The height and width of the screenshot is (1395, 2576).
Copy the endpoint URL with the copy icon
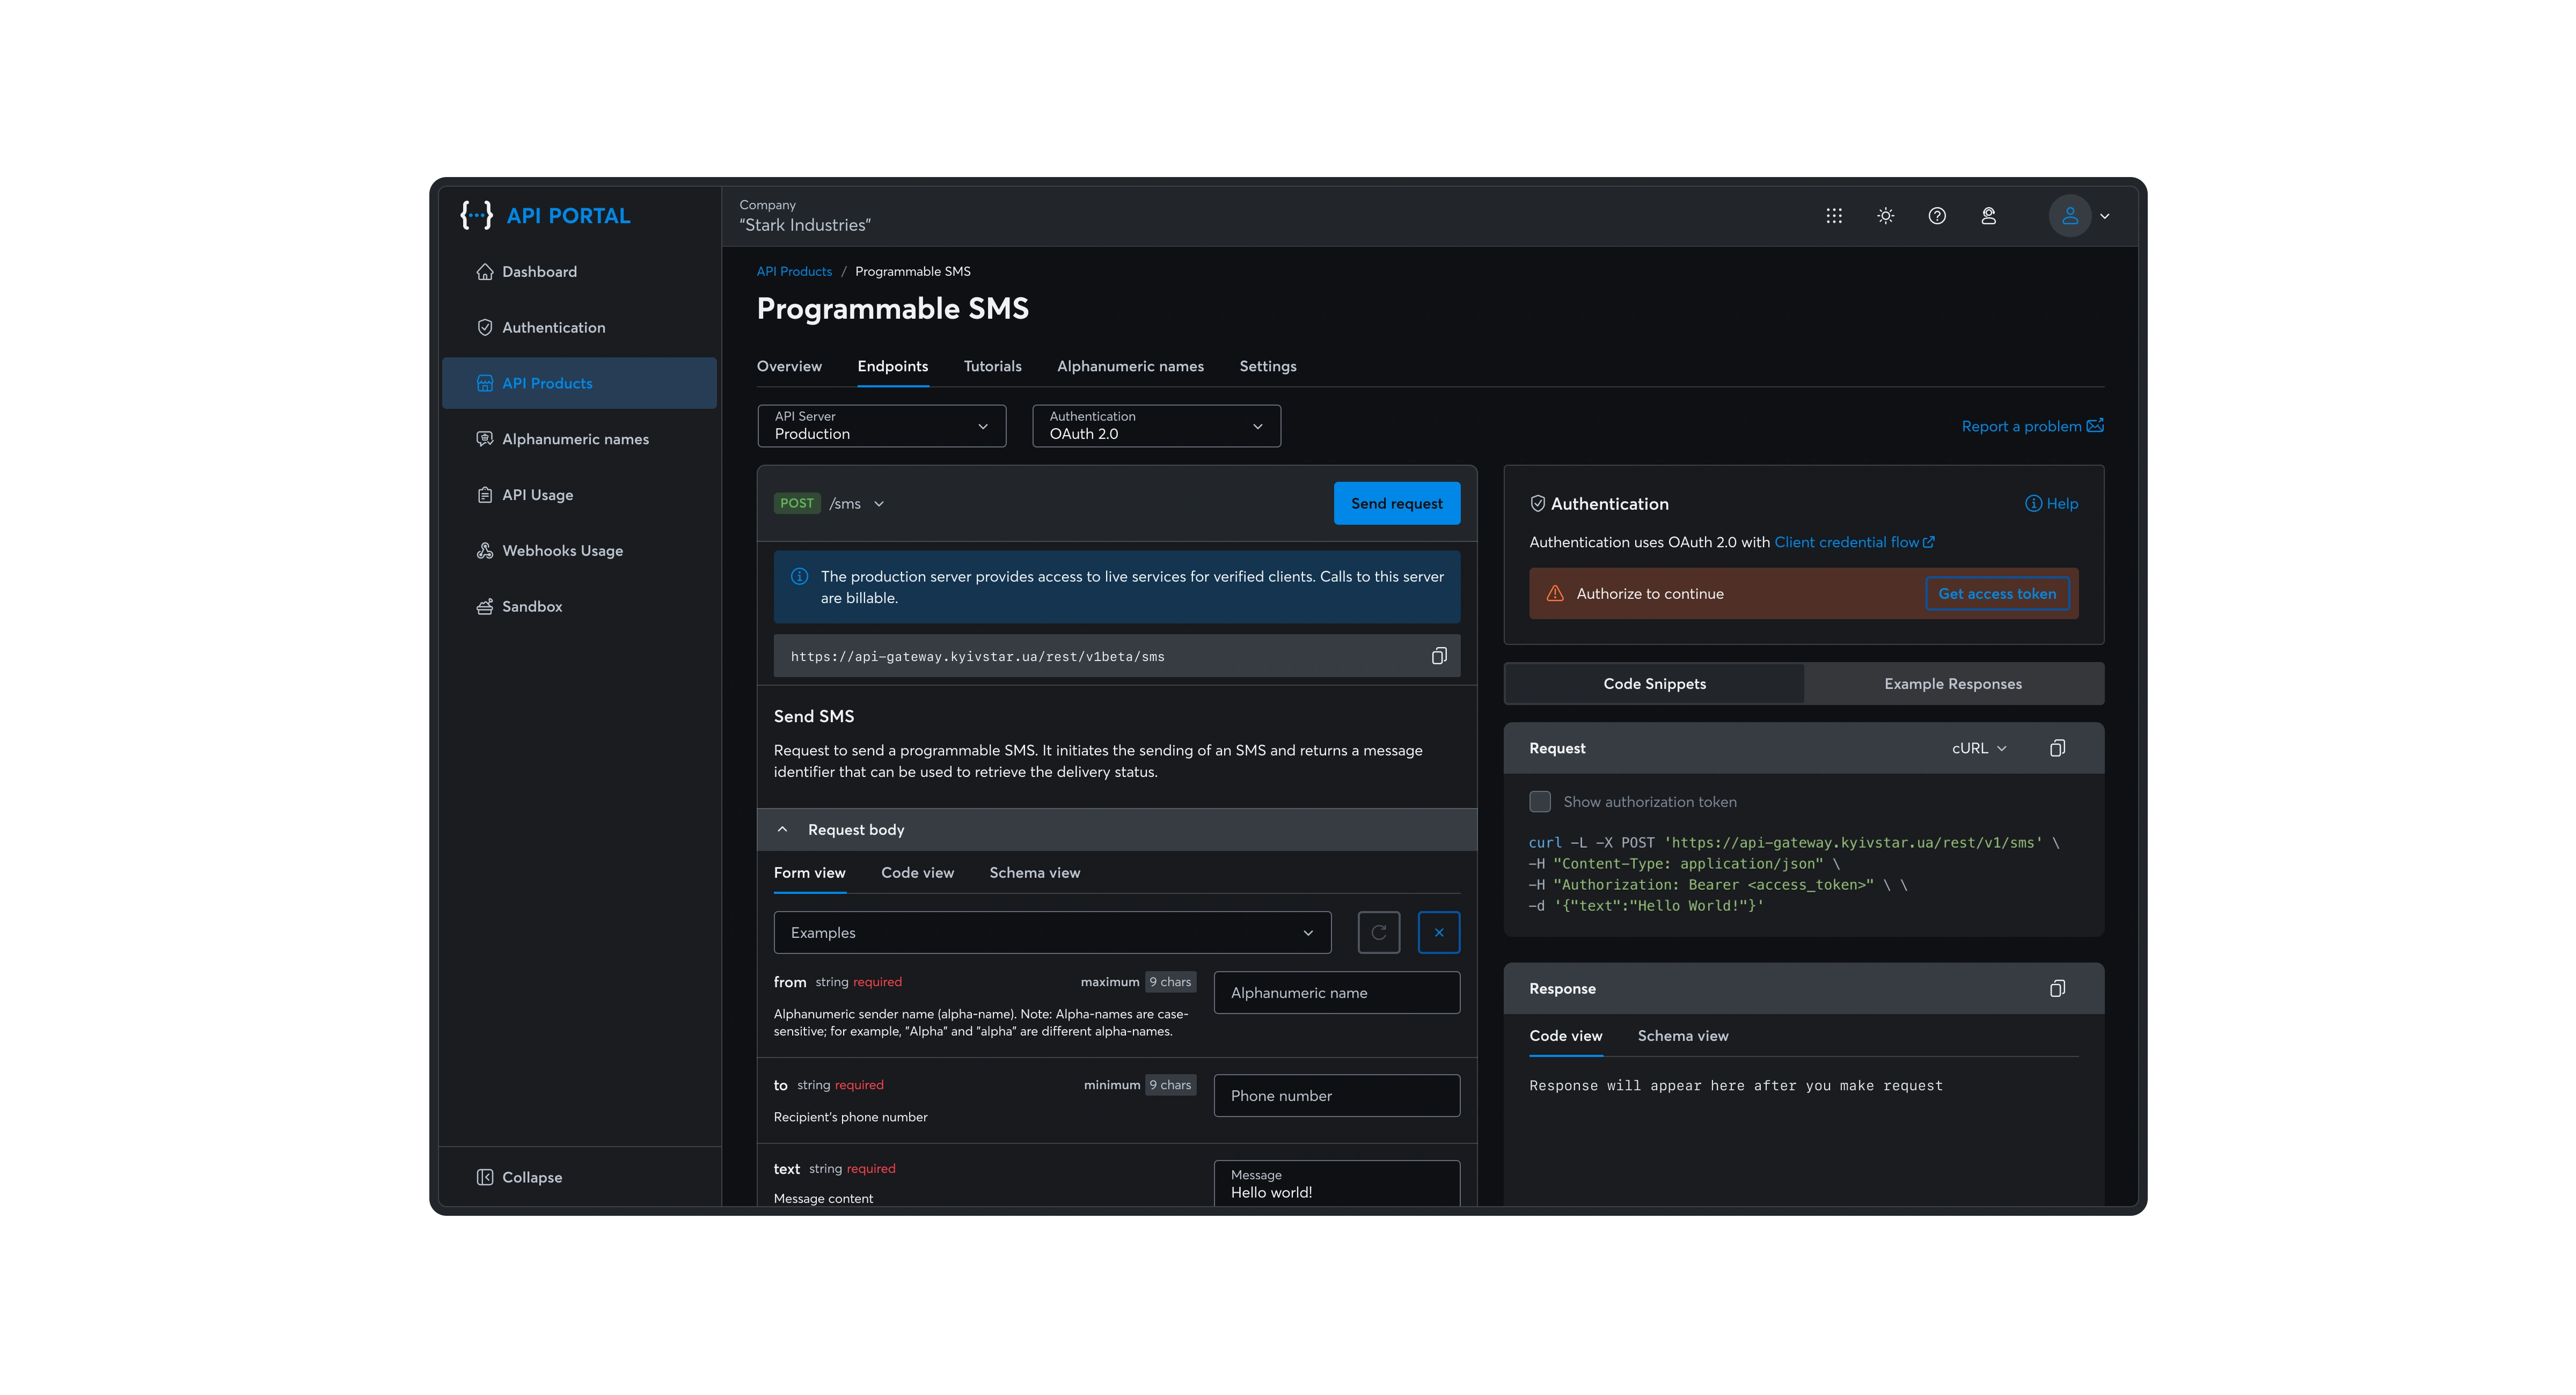coord(1439,656)
